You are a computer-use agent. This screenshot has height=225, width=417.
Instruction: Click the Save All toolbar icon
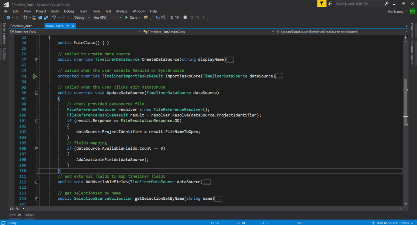[45, 17]
